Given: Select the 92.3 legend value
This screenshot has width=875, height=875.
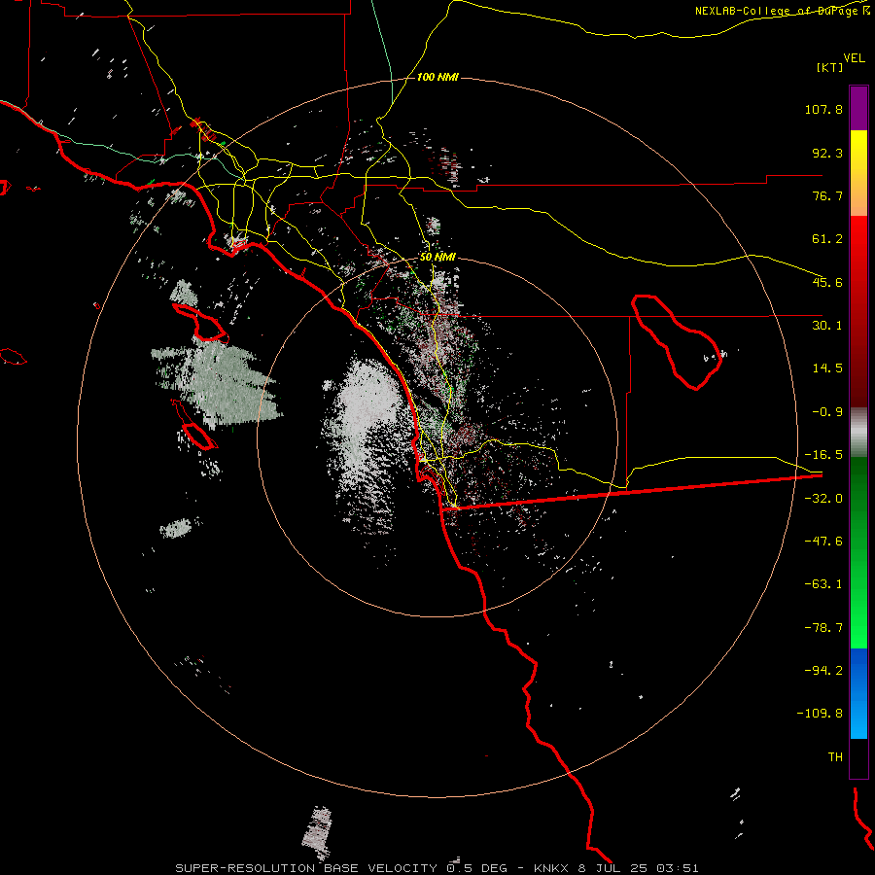Looking at the screenshot, I should 827,153.
